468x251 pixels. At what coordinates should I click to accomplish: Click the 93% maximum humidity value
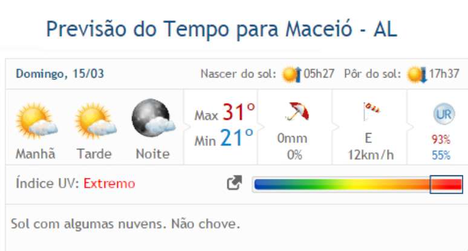pyautogui.click(x=441, y=139)
